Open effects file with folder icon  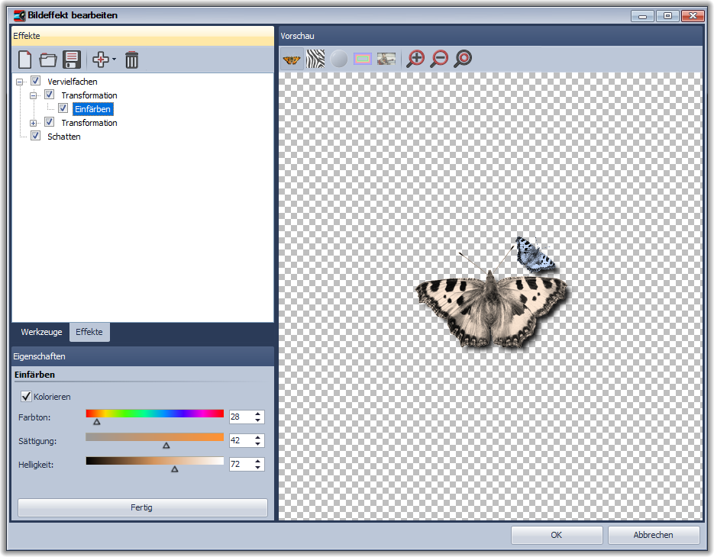point(48,60)
